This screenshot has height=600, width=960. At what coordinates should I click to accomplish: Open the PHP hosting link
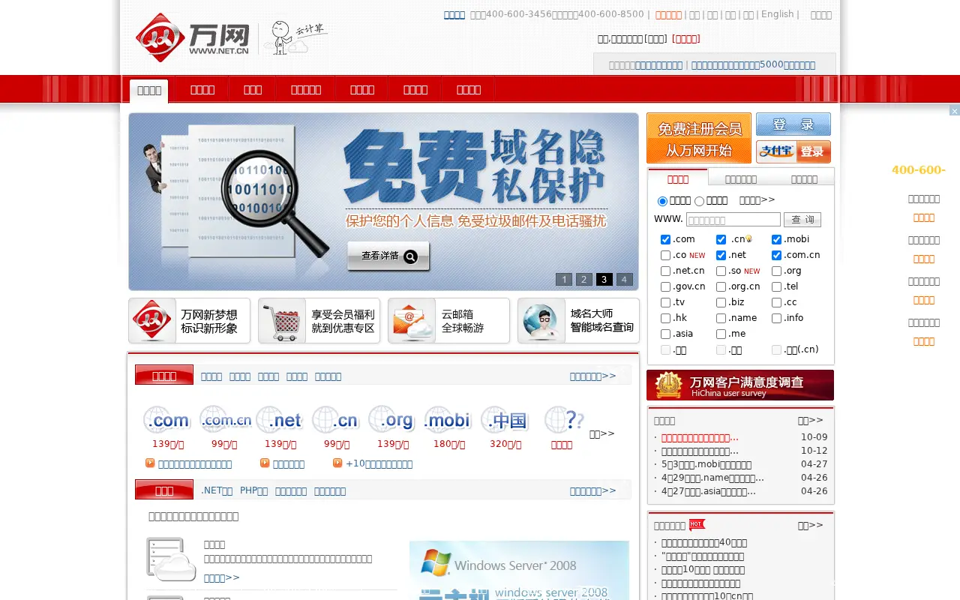tap(253, 491)
